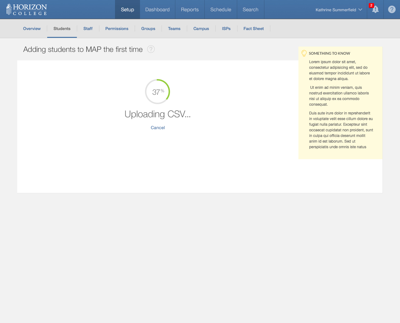The height and width of the screenshot is (323, 400).
Task: Switch to the Schedule tab
Action: coord(221,9)
